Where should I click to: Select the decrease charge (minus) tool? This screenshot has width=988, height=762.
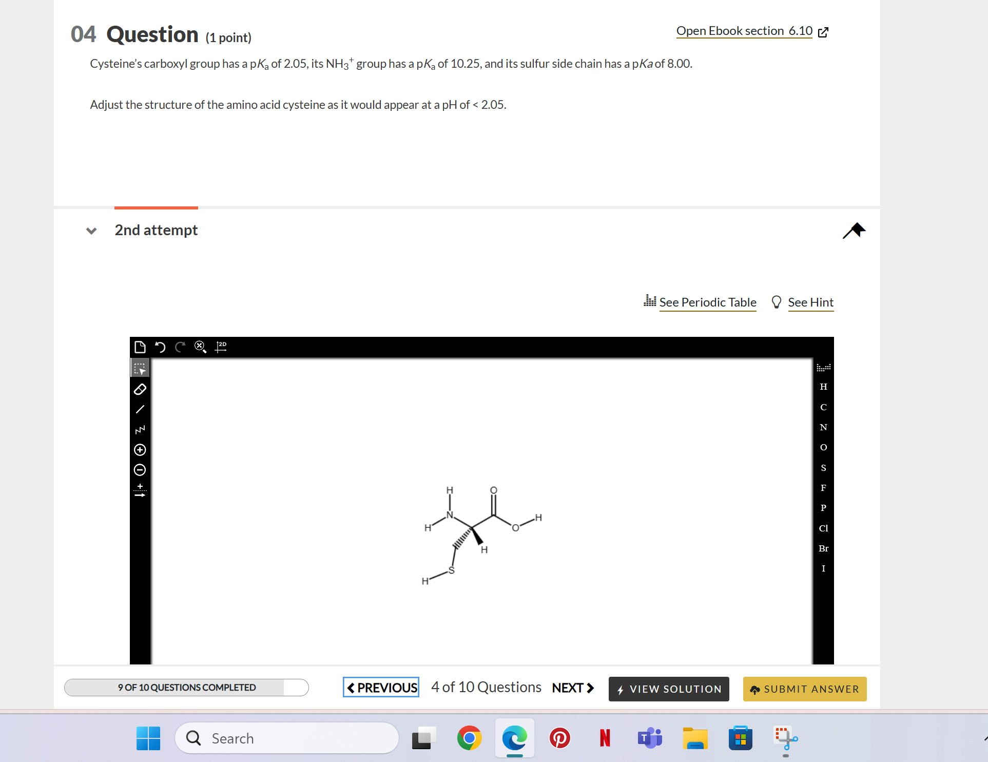(140, 470)
